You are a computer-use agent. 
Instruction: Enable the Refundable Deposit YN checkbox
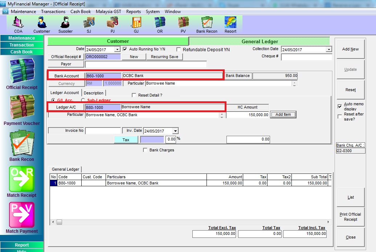pos(179,49)
